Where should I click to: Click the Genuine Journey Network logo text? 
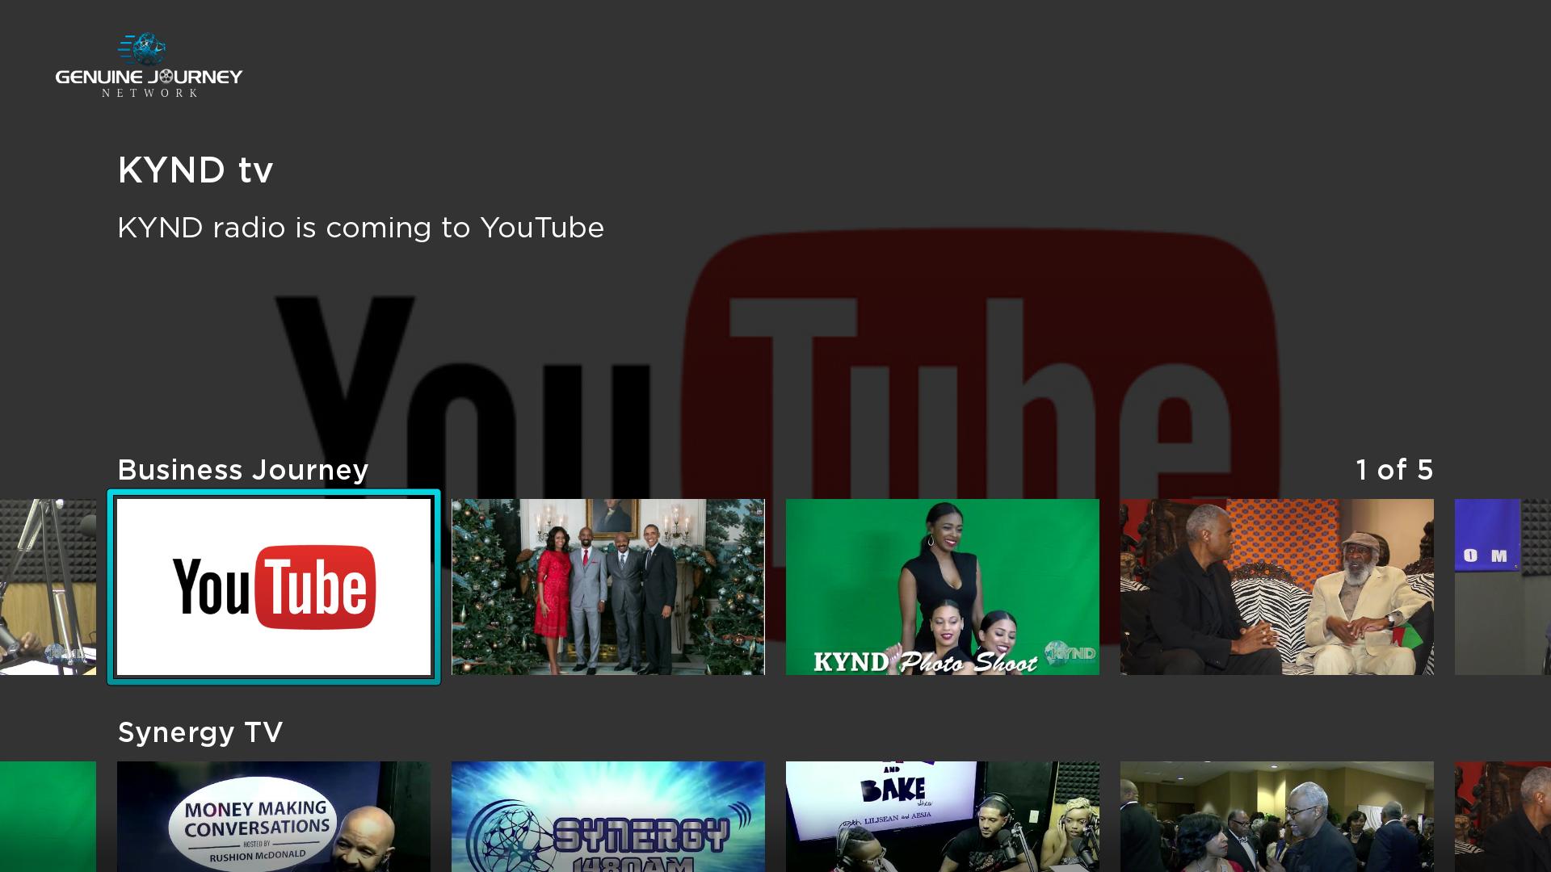[149, 78]
